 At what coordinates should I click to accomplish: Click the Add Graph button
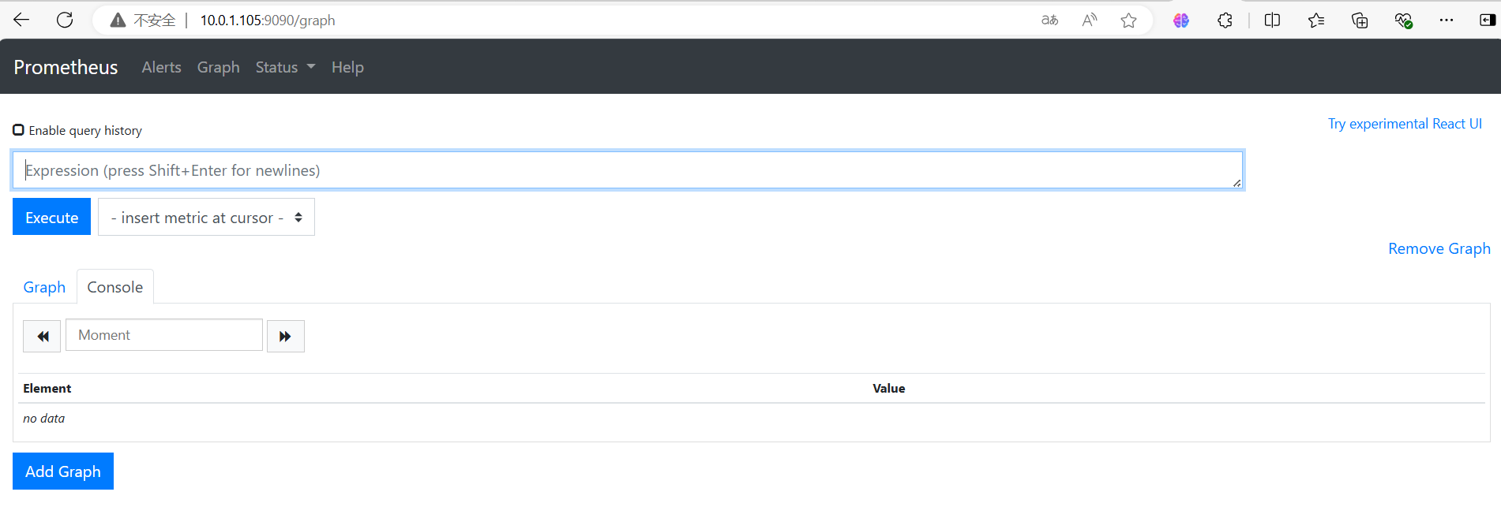tap(63, 471)
